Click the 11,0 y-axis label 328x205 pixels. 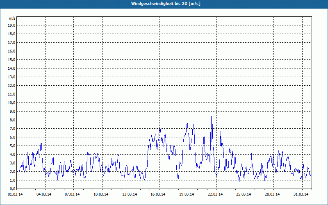tap(11, 94)
